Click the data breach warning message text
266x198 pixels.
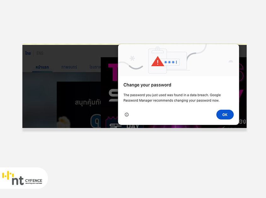click(172, 98)
